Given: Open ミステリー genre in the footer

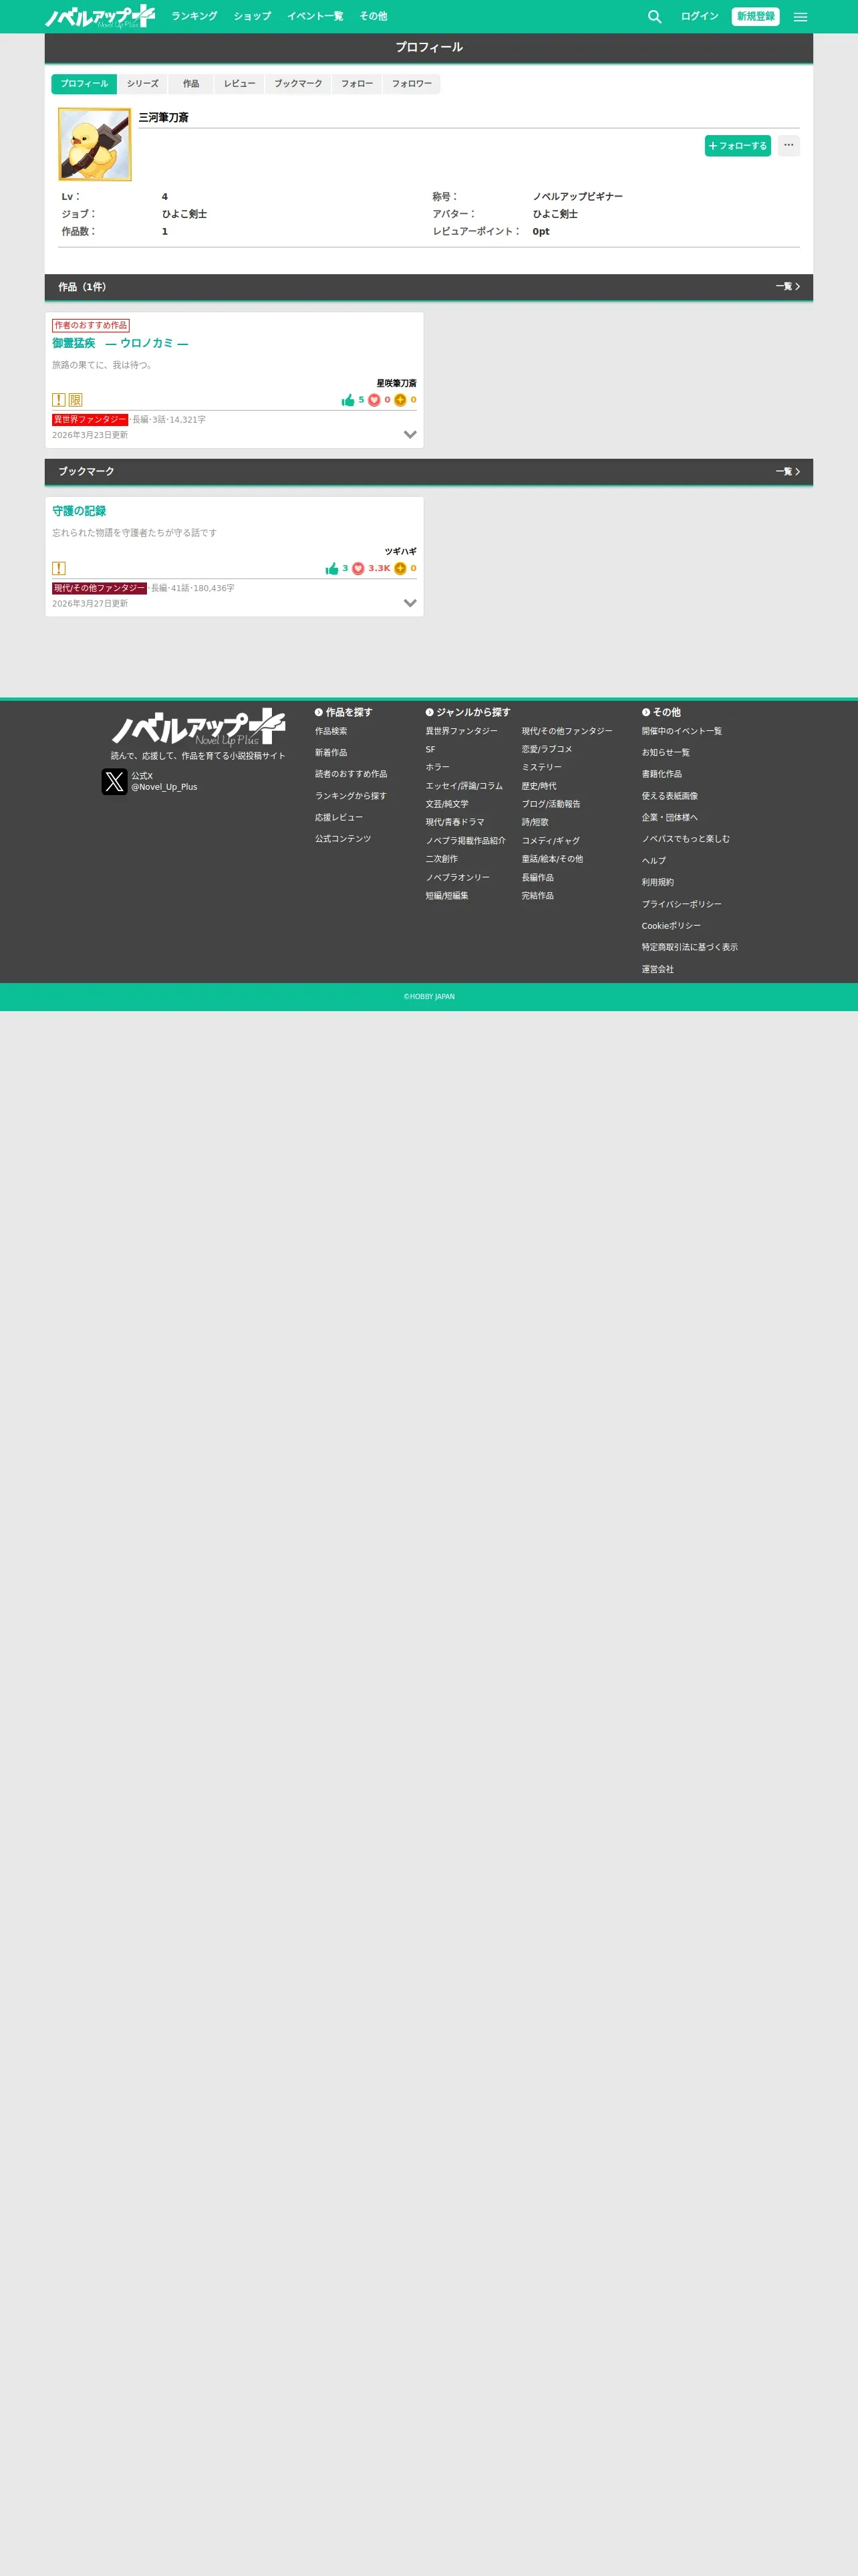Looking at the screenshot, I should (x=541, y=767).
